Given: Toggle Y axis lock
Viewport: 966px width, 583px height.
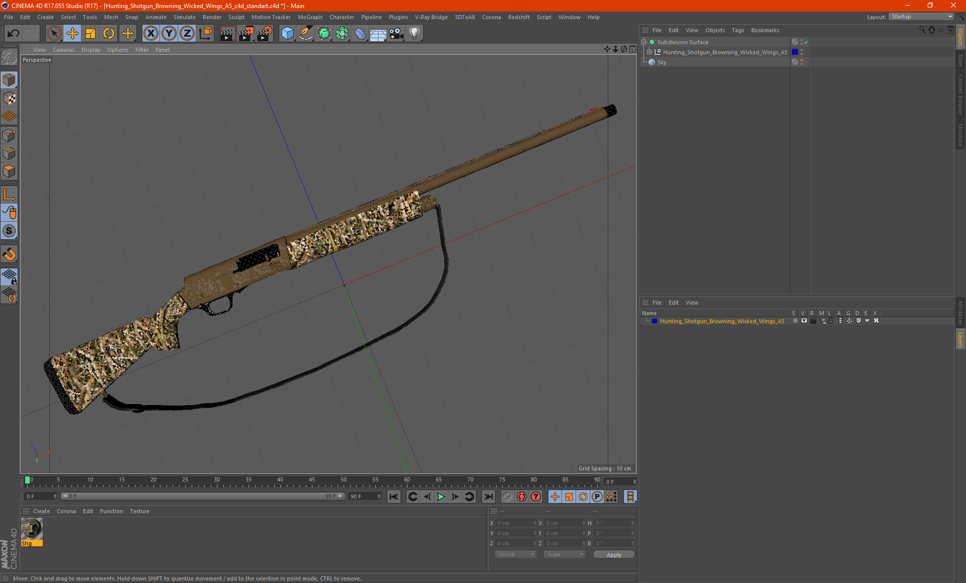Looking at the screenshot, I should 169,34.
